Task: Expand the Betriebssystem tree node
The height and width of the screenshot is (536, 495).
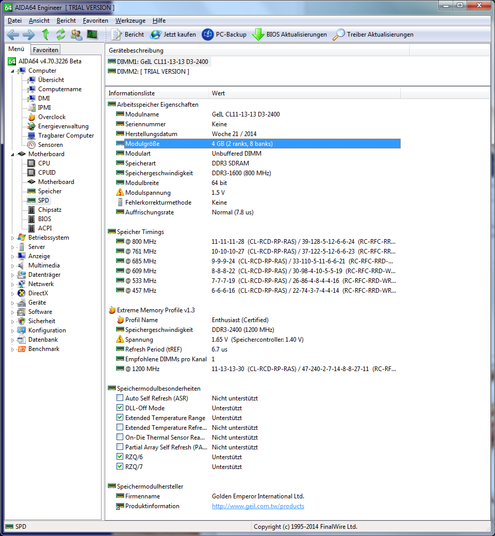Action: click(13, 238)
